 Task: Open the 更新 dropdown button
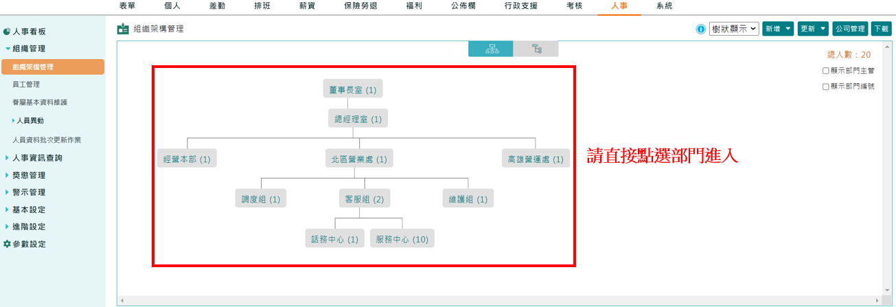(813, 29)
